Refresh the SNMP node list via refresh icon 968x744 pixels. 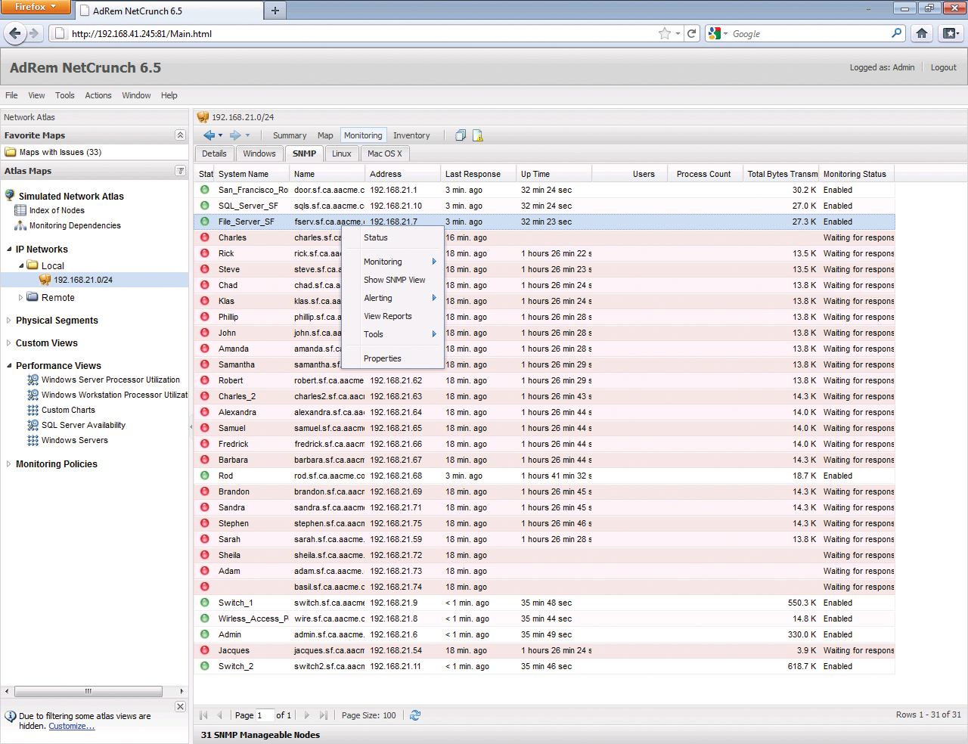414,715
